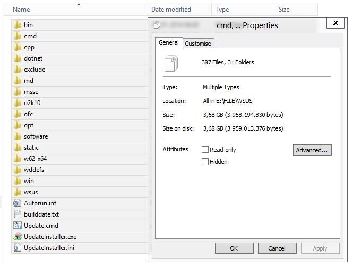
Task: Enable the Hidden attribute checkbox
Action: (x=205, y=162)
